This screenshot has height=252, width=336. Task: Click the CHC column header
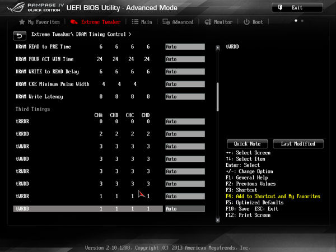[130, 115]
